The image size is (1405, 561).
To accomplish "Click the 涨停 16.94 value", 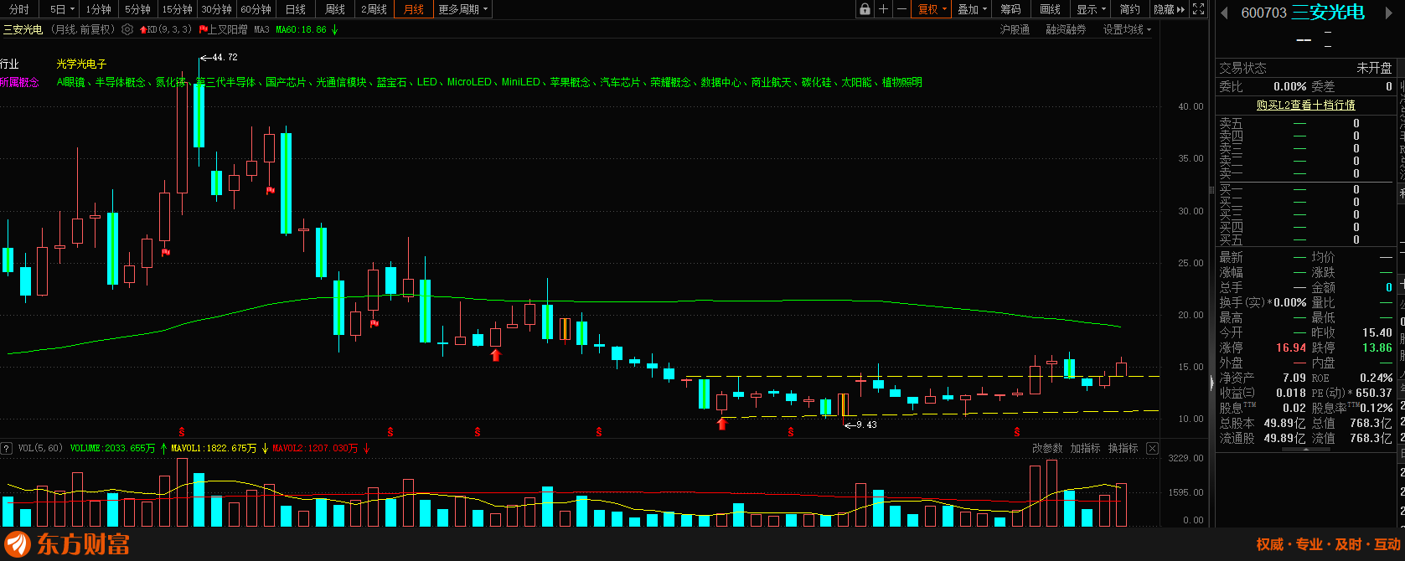I will 1291,347.
